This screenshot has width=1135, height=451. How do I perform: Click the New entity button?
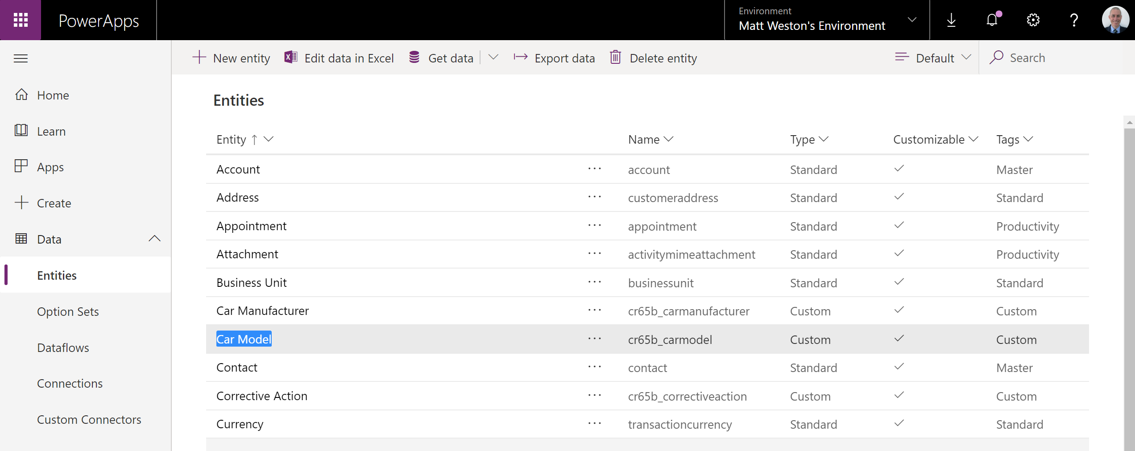coord(231,58)
